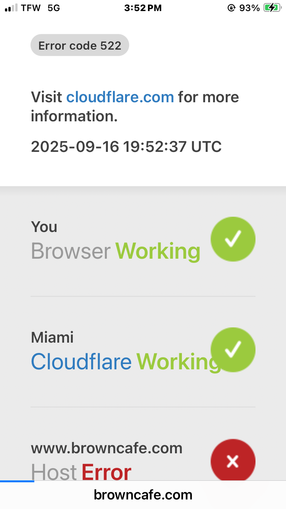Tap the Miami location label
Screen dimensions: 286x509
coord(52,337)
